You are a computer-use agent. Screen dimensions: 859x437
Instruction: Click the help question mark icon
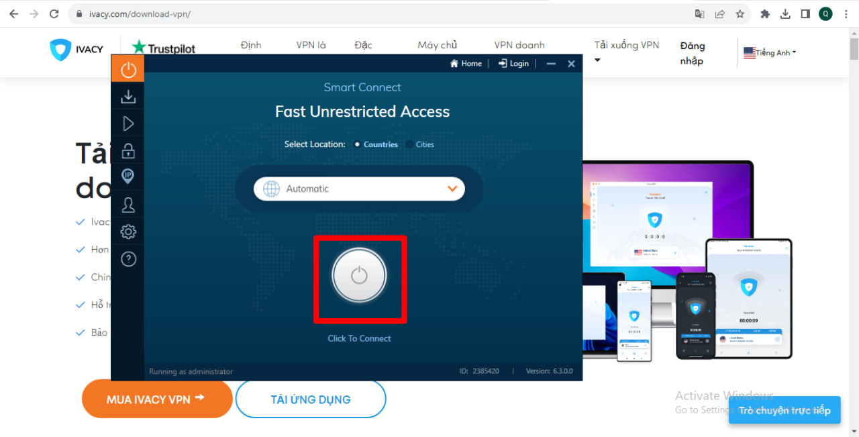(x=128, y=258)
